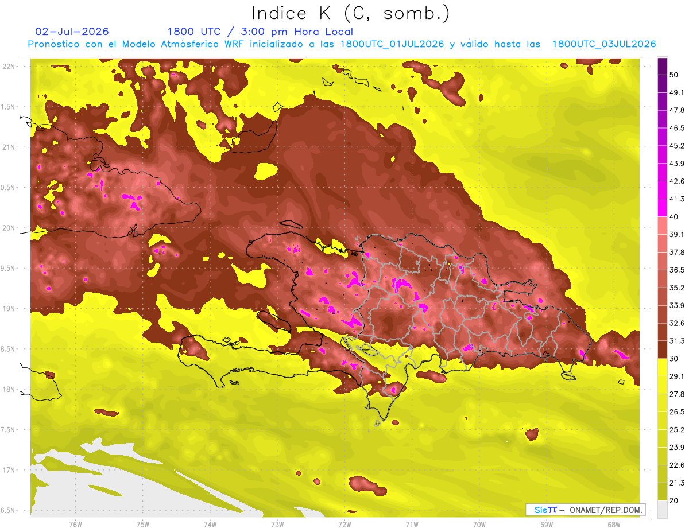Viewport: 689px width, 532px height.
Task: Click the '26.5' color scale value
Action: click(677, 411)
